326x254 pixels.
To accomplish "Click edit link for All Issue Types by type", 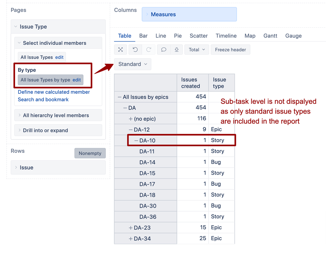I will [x=76, y=80].
